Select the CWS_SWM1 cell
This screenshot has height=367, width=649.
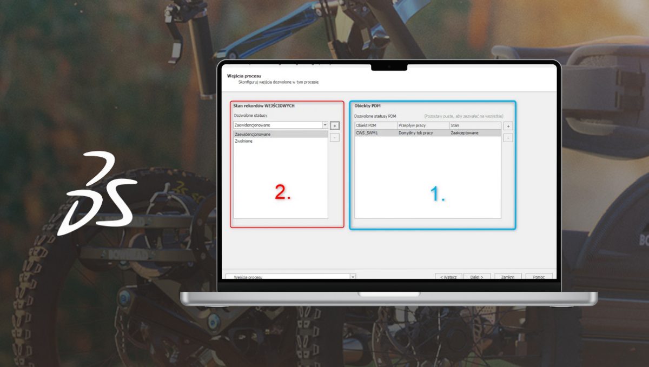(x=376, y=132)
